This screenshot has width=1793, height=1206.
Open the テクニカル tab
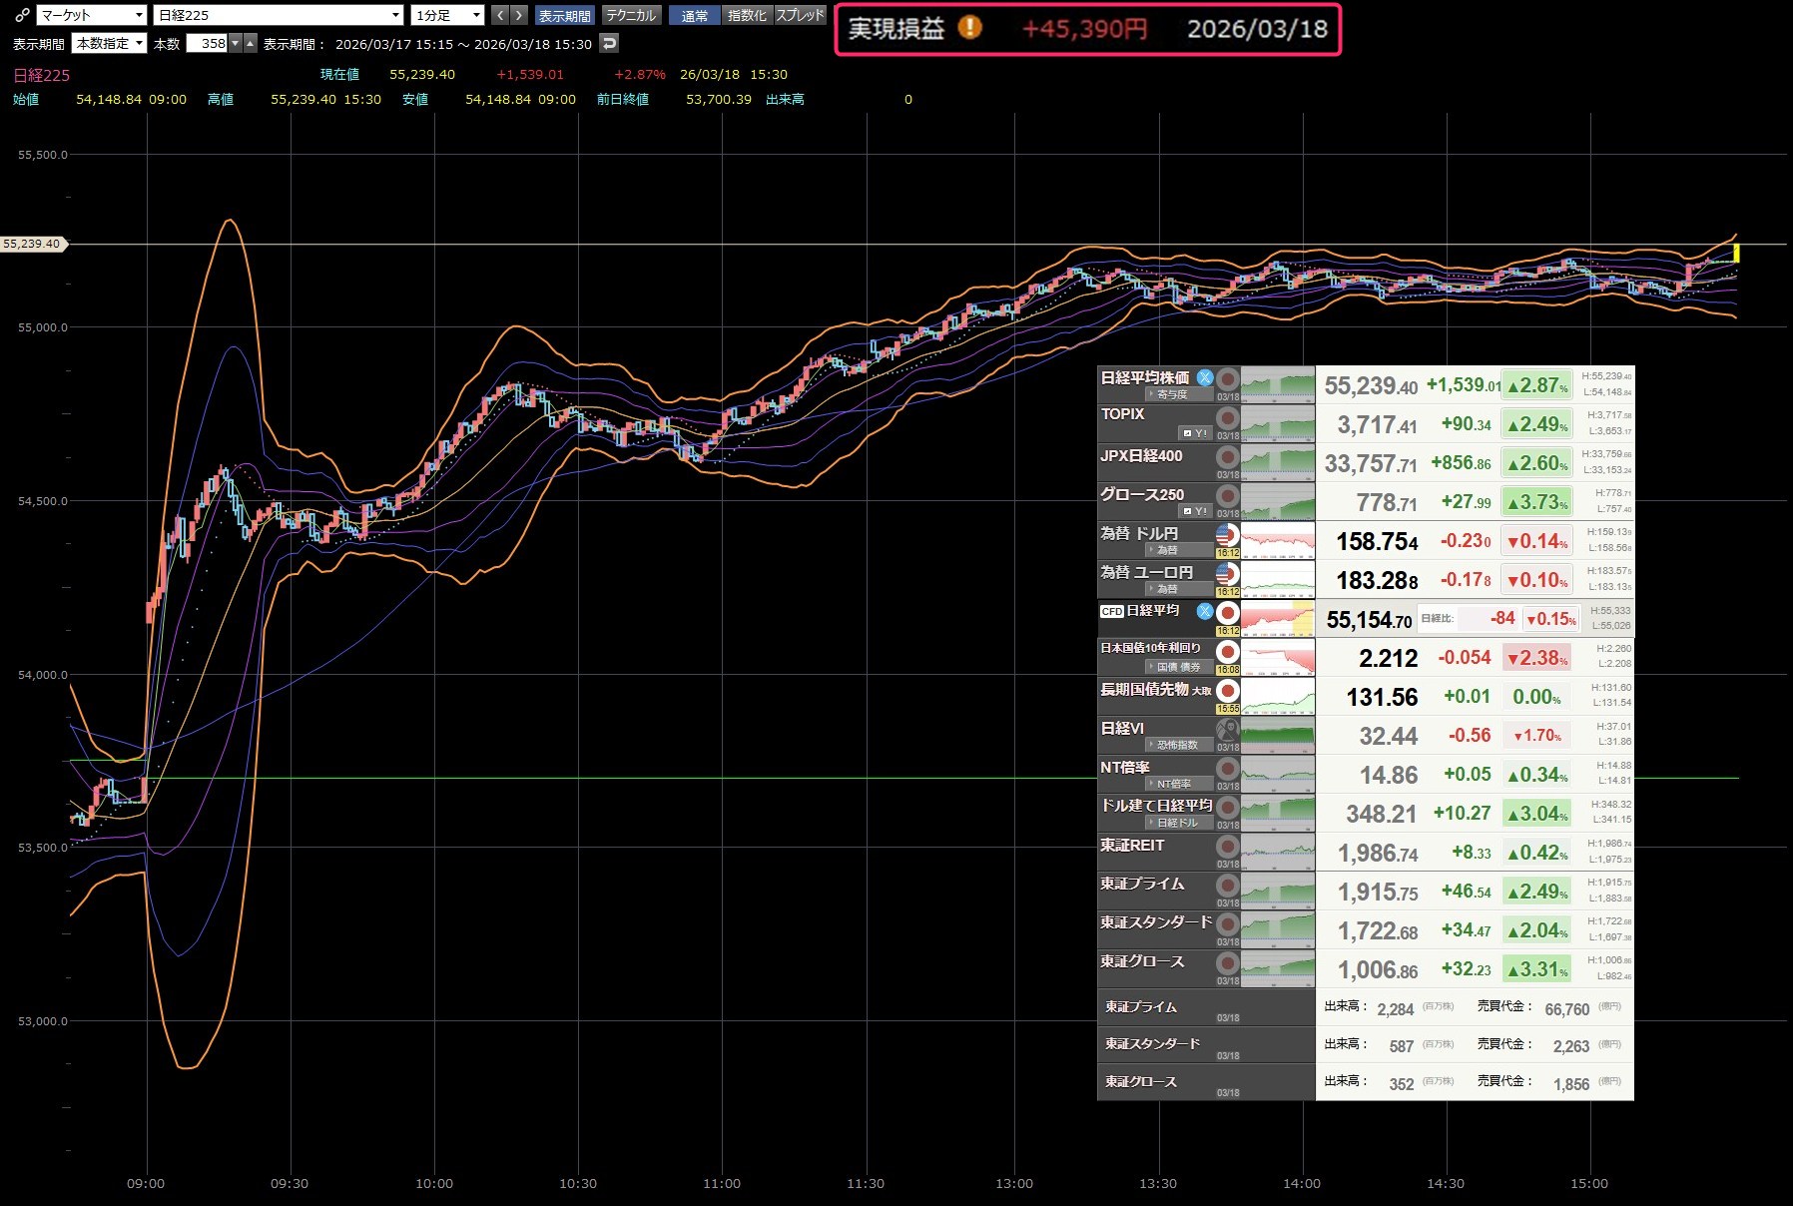pos(631,15)
